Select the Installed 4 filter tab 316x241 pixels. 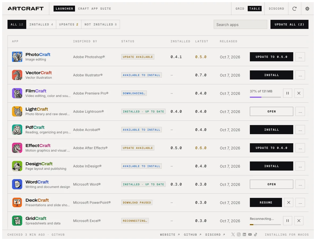tap(41, 24)
